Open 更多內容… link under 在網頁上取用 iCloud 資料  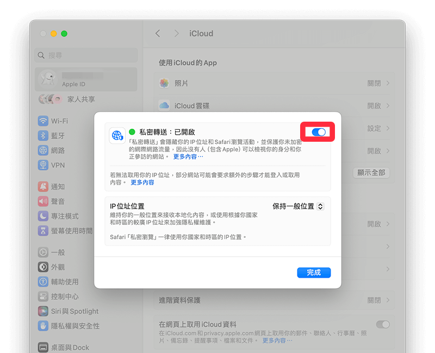coord(277,341)
